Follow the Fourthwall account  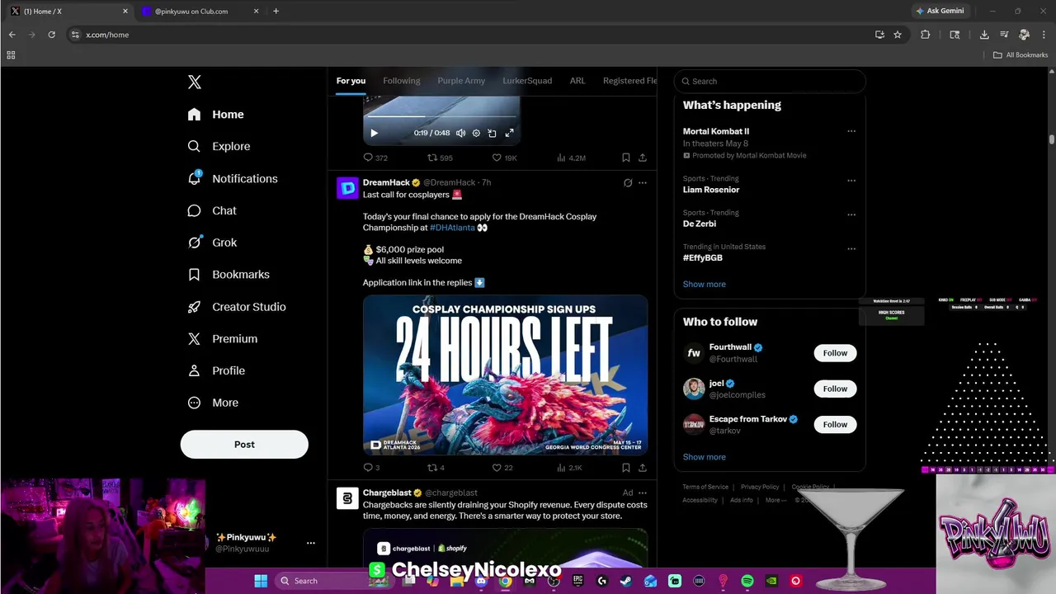click(x=835, y=353)
